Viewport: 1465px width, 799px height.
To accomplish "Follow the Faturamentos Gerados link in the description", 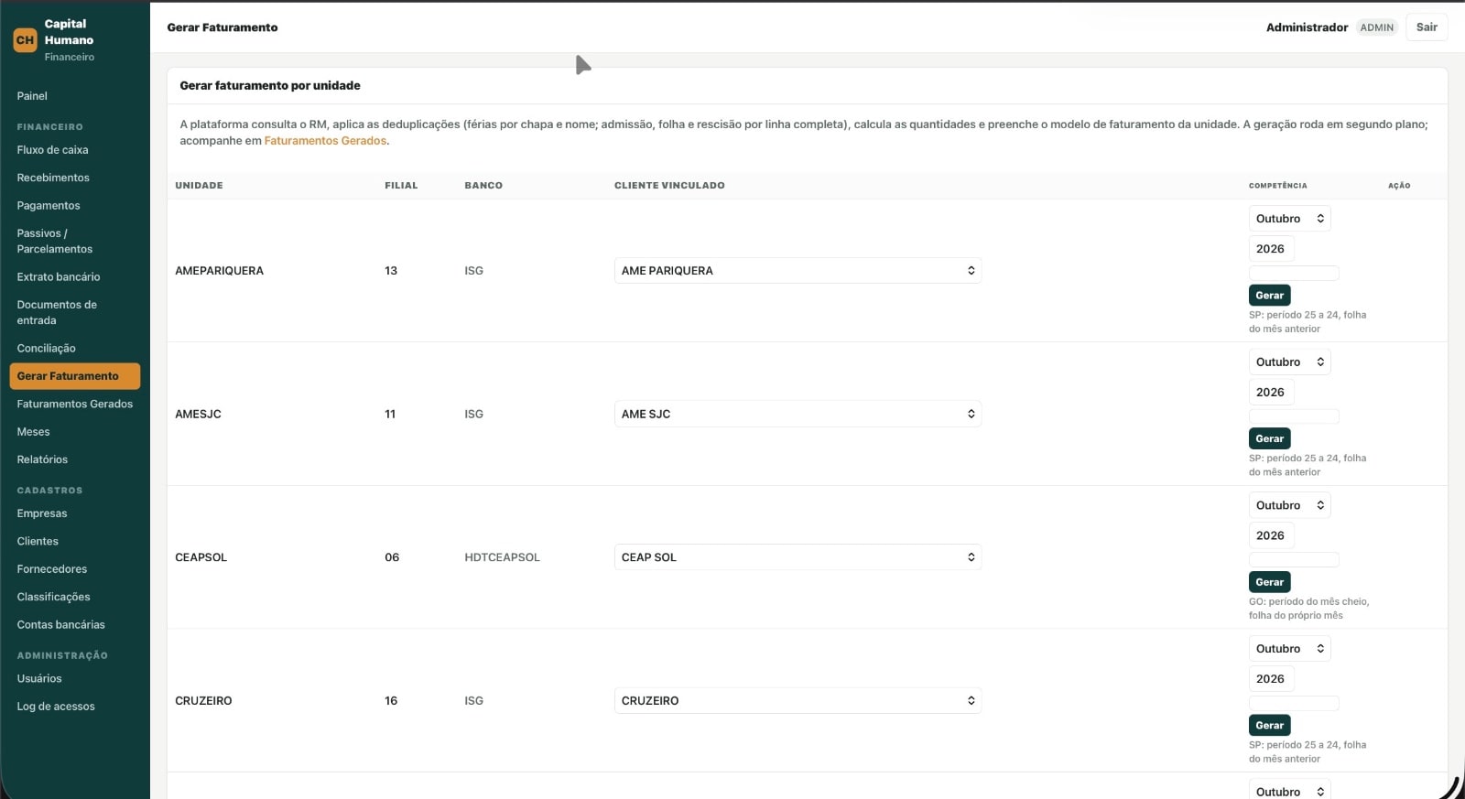I will (x=325, y=141).
